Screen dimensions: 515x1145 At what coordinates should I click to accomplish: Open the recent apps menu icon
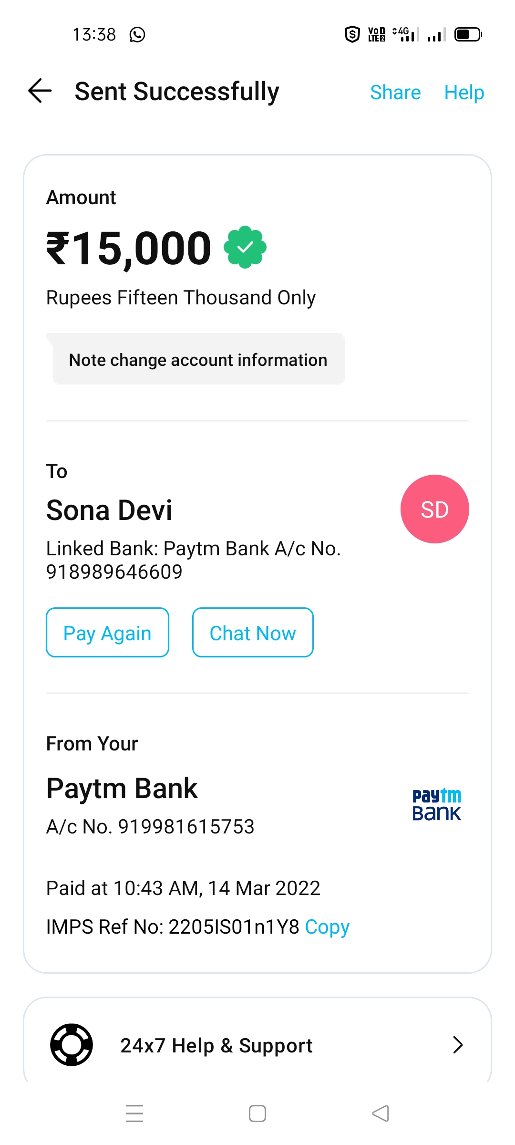tap(134, 1114)
